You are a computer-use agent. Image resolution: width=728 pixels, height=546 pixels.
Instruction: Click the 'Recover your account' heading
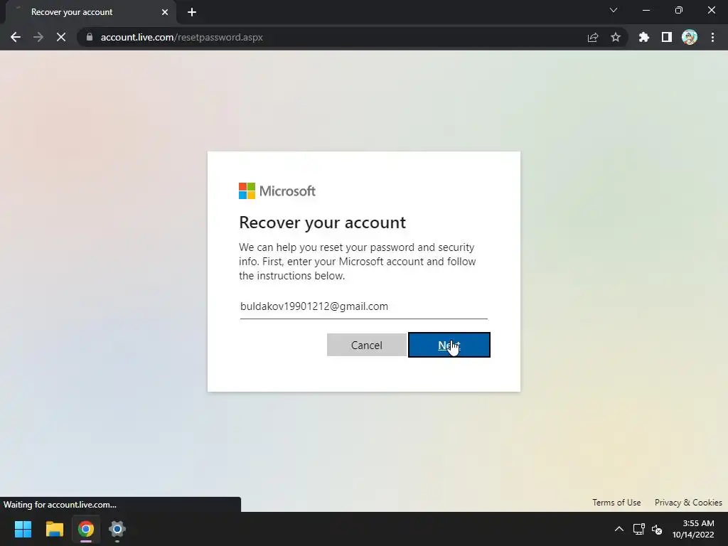click(322, 223)
